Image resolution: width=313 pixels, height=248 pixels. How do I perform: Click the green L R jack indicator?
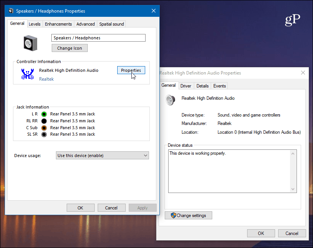tap(44, 114)
